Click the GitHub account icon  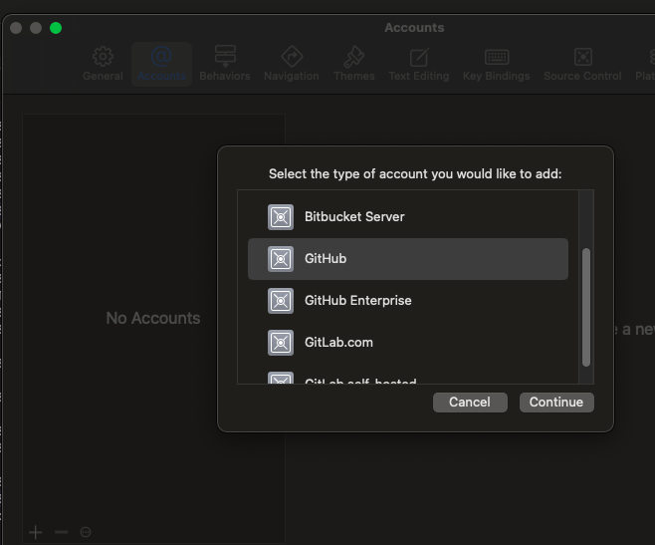281,259
